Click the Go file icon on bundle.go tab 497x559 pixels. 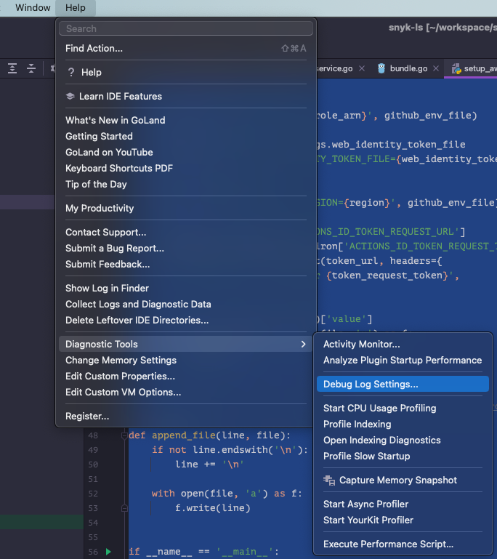pyautogui.click(x=381, y=68)
